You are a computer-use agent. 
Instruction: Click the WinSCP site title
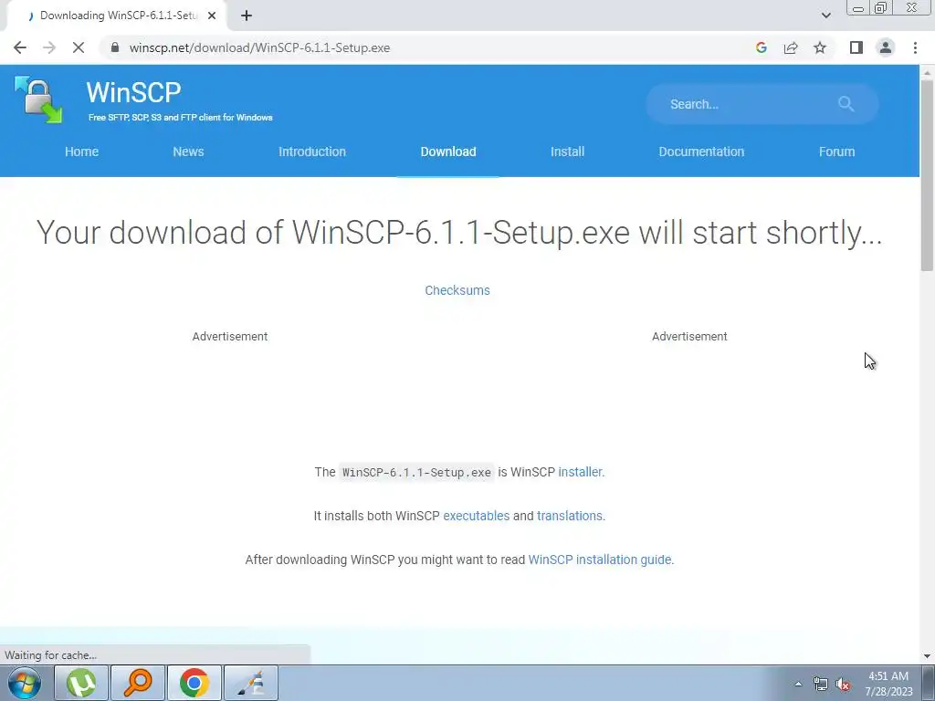coord(133,92)
